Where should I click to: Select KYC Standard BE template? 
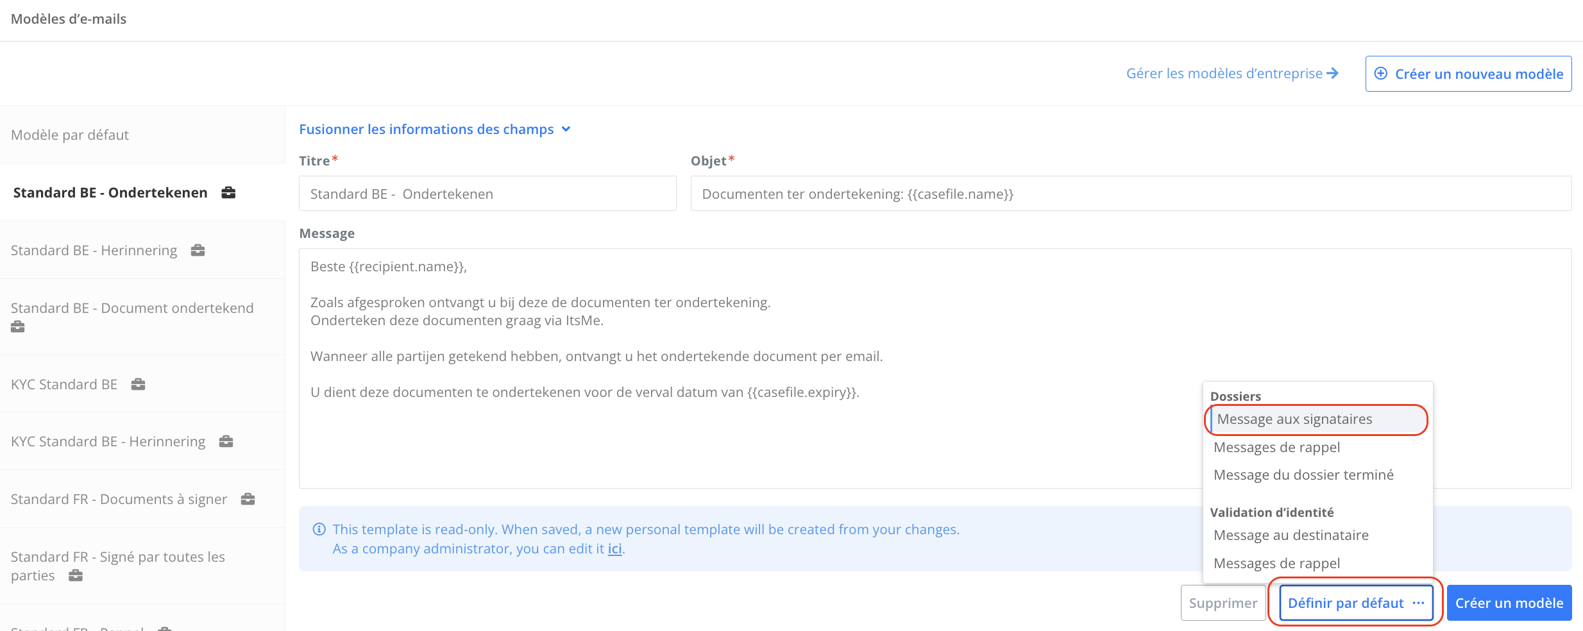coord(142,384)
